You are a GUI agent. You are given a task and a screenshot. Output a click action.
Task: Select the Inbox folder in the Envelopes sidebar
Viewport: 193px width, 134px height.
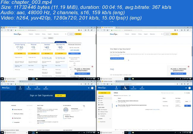pos(105,99)
